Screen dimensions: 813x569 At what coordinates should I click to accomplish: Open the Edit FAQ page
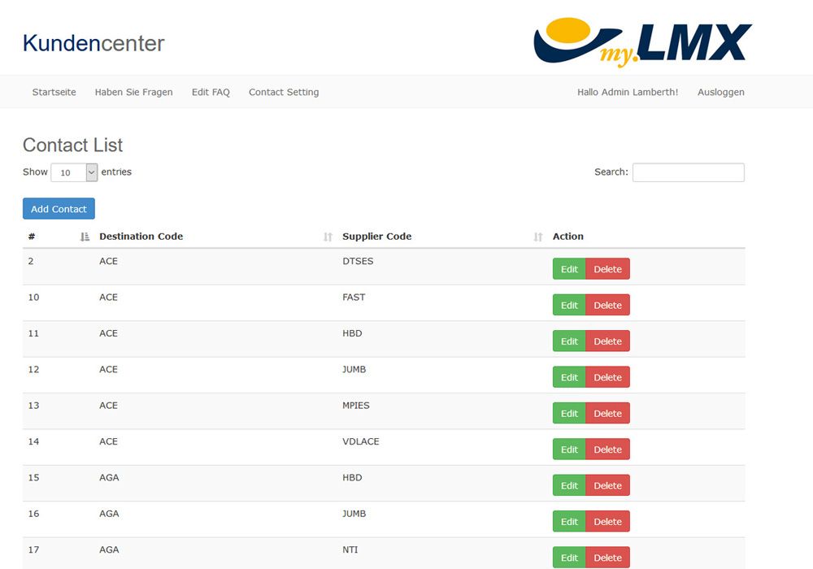coord(211,93)
